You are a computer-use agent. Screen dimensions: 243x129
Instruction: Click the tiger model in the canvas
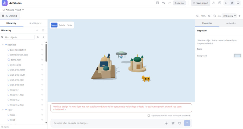pyautogui.click(x=146, y=78)
